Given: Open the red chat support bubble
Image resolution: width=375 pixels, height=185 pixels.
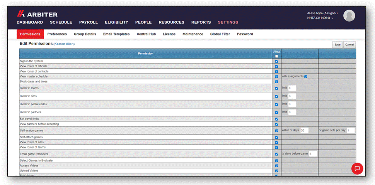Looking at the screenshot, I should coord(357,168).
